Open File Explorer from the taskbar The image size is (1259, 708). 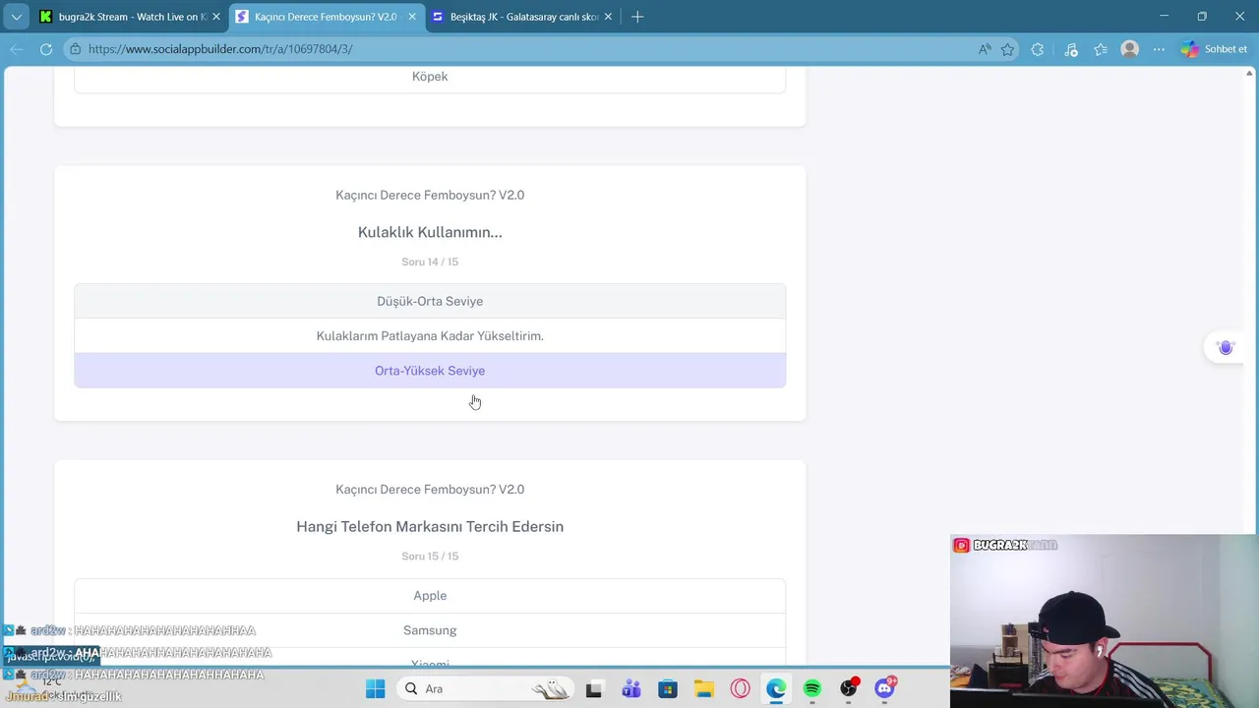click(703, 689)
